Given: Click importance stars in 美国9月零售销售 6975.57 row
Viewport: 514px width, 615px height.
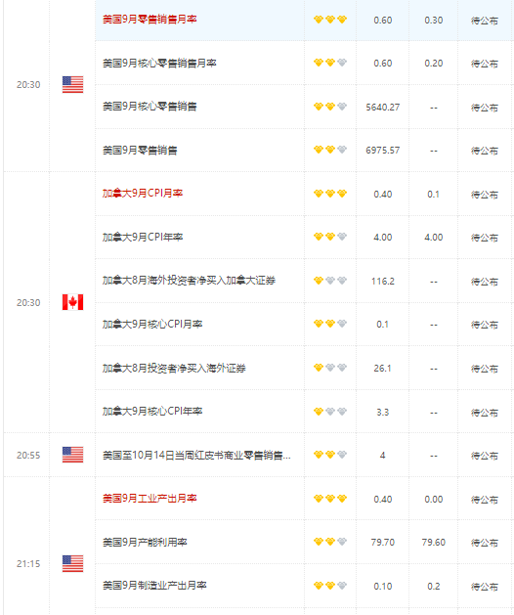Looking at the screenshot, I should click(330, 150).
